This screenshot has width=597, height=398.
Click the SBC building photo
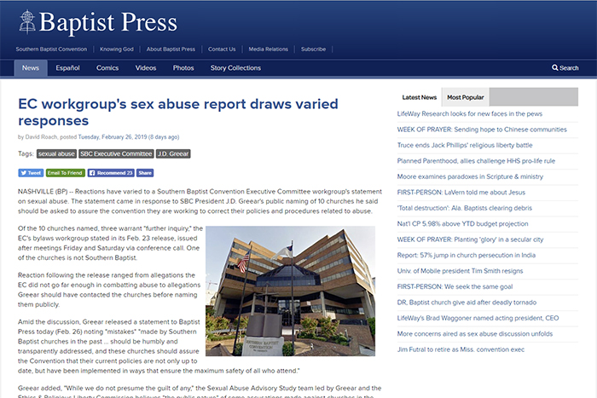291,291
